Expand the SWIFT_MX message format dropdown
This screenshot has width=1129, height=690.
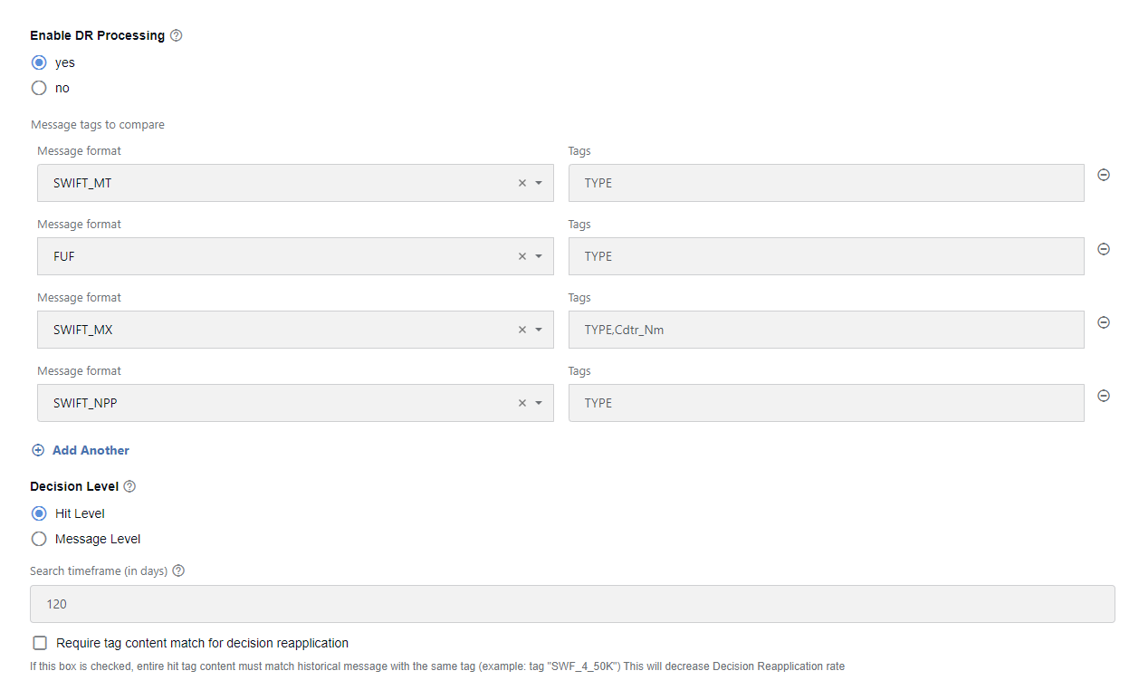pyautogui.click(x=539, y=330)
